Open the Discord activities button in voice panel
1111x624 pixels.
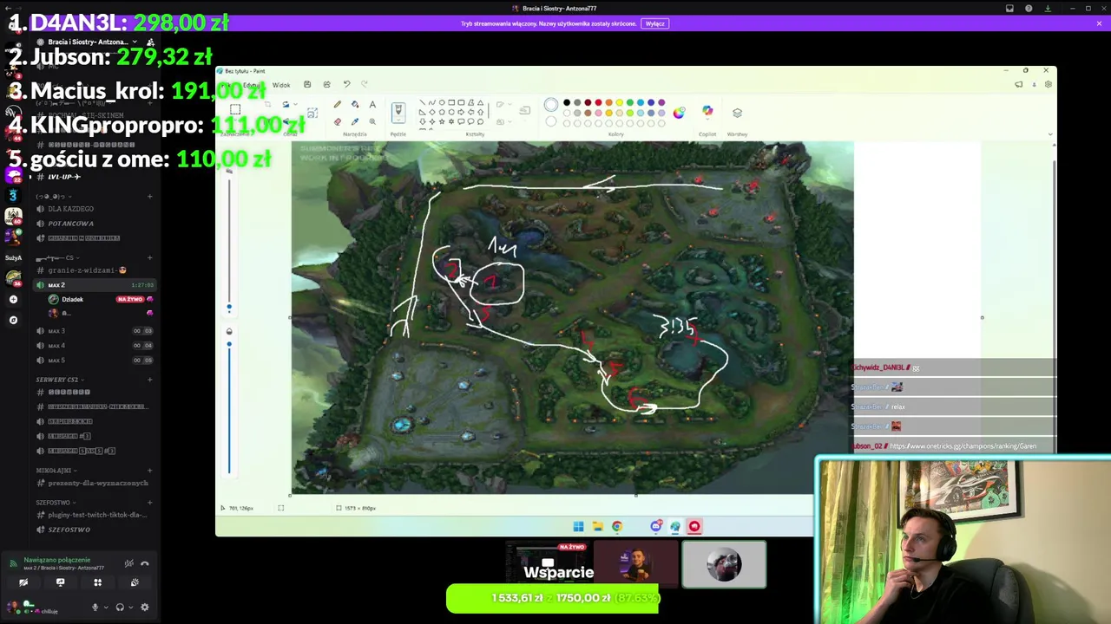point(97,582)
